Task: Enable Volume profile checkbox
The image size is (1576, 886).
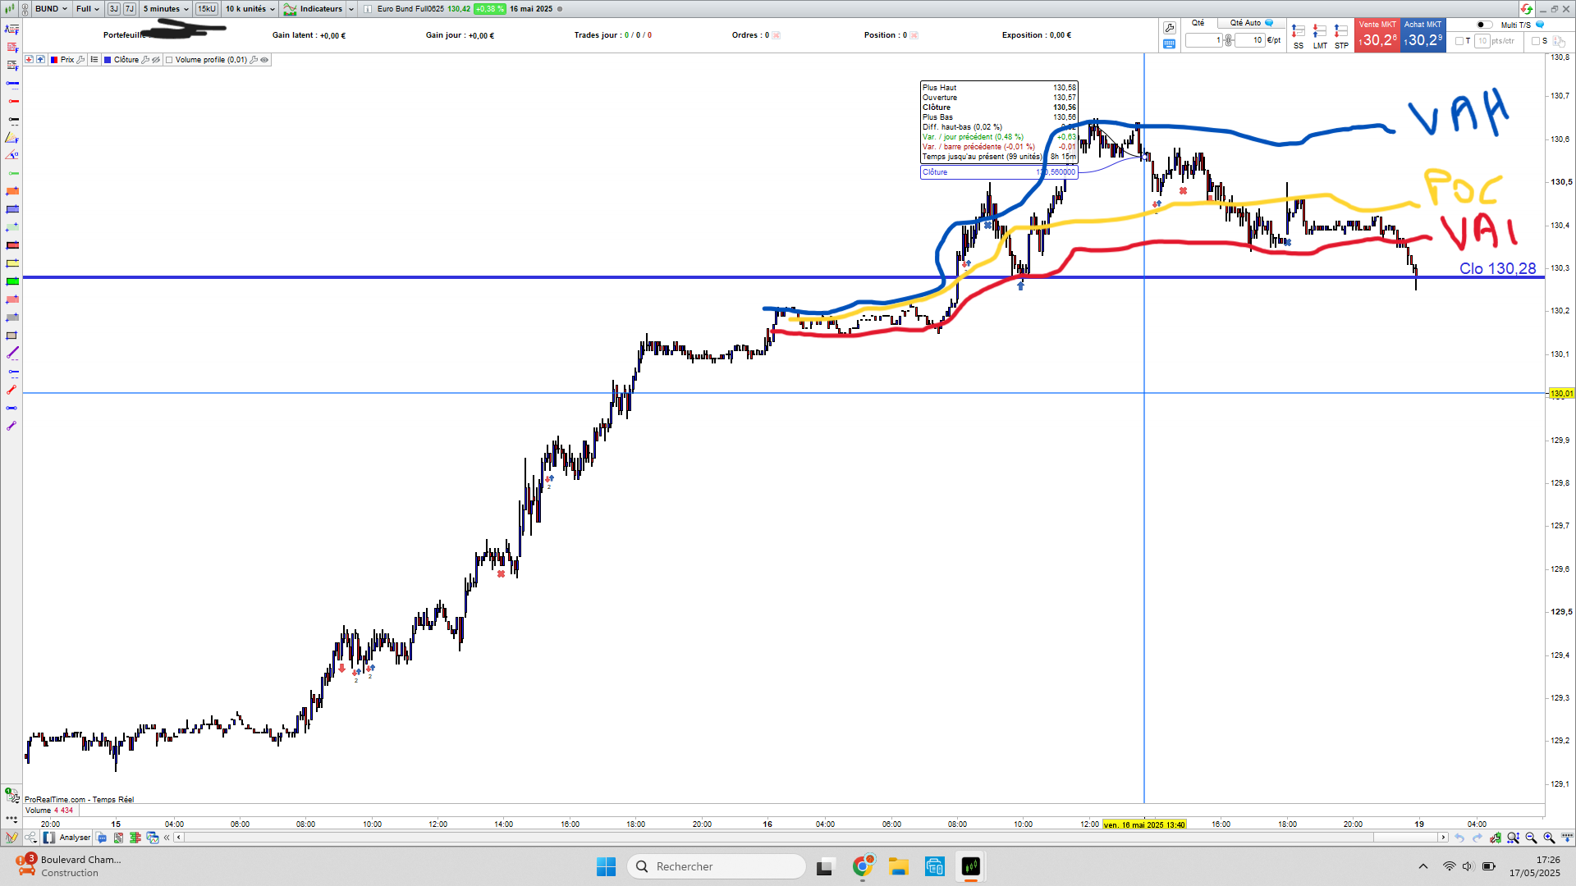Action: [169, 60]
